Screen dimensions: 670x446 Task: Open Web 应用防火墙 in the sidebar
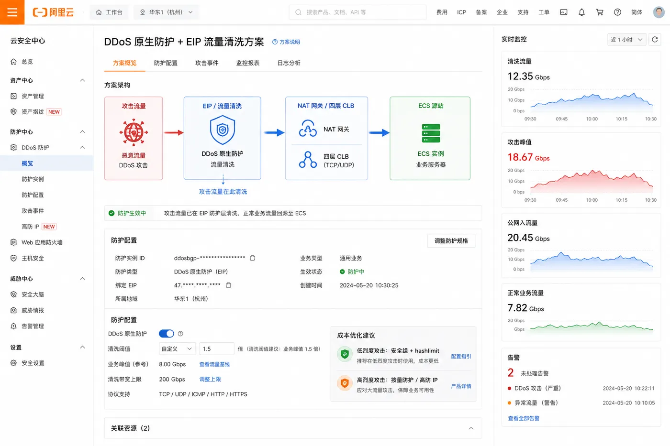coord(42,242)
